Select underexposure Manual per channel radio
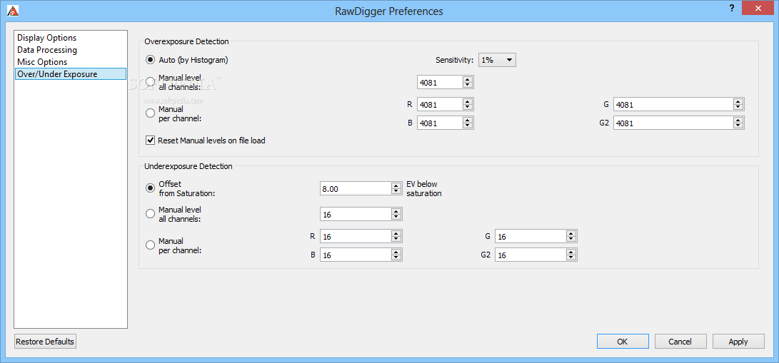The height and width of the screenshot is (363, 779). point(151,245)
